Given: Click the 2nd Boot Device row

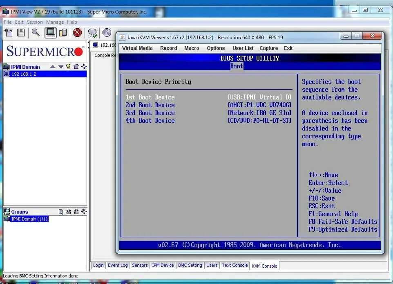Looking at the screenshot, I should [208, 105].
